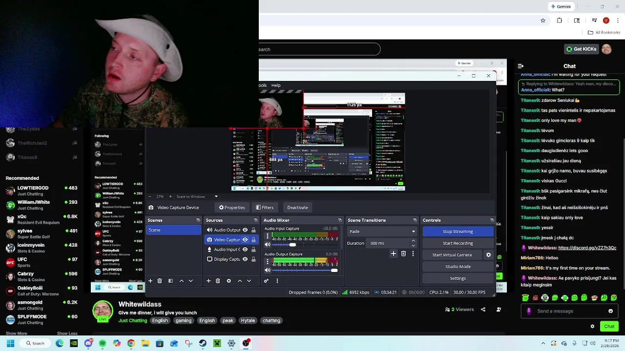
Task: Select the Scene item in Scenes list
Action: (x=173, y=230)
